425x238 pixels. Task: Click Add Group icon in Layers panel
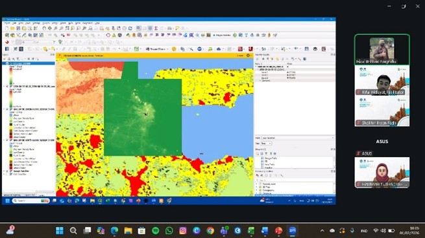tap(9, 59)
